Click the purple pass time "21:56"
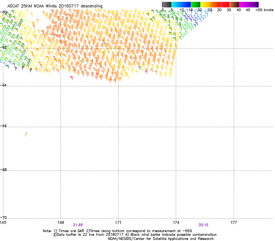This screenshot has height=241, width=275. tap(78, 225)
